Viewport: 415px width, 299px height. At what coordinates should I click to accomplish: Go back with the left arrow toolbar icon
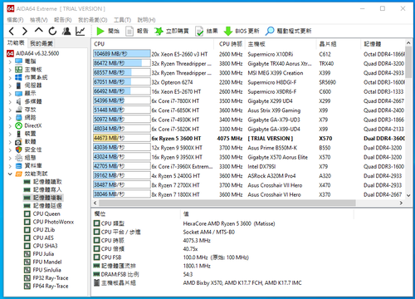(x=12, y=31)
